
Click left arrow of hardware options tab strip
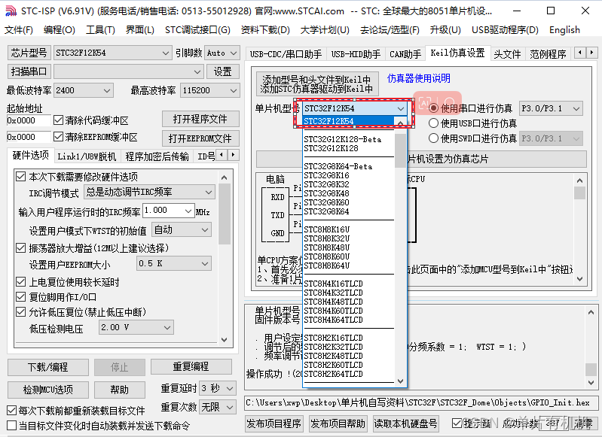pyautogui.click(x=222, y=155)
